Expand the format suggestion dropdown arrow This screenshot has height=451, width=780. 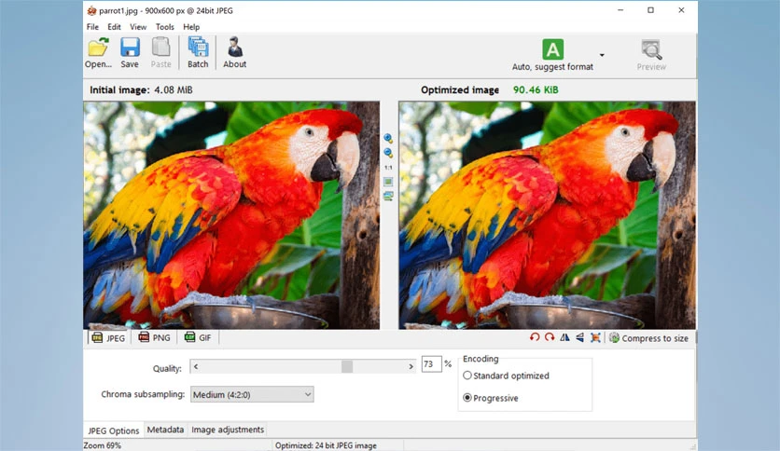[602, 55]
